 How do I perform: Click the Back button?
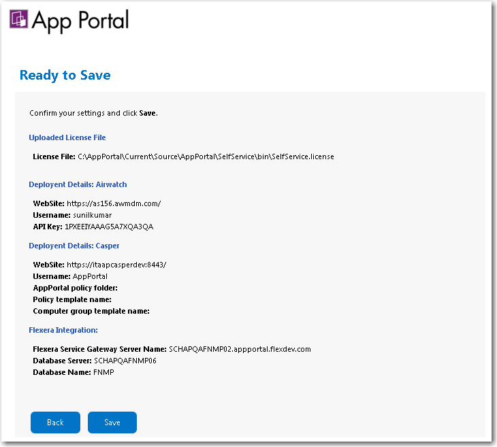(x=55, y=423)
